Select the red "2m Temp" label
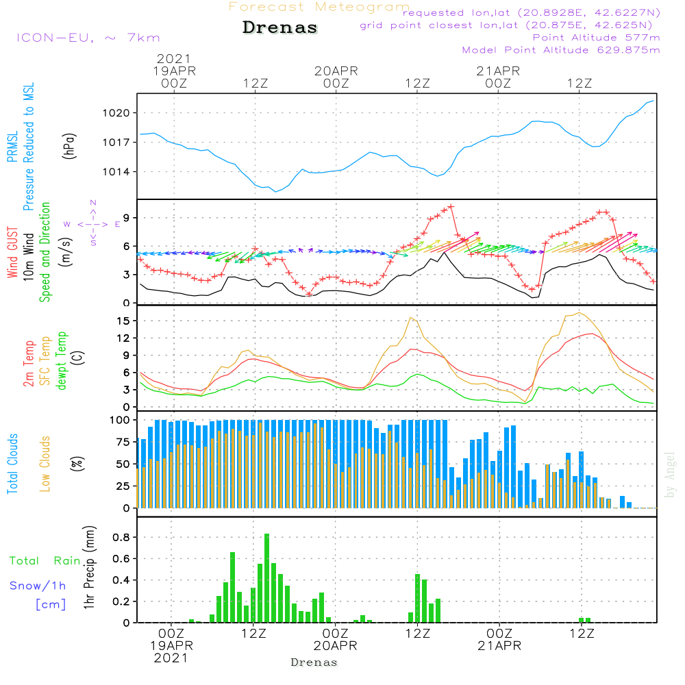This screenshot has height=685, width=685. [28, 364]
